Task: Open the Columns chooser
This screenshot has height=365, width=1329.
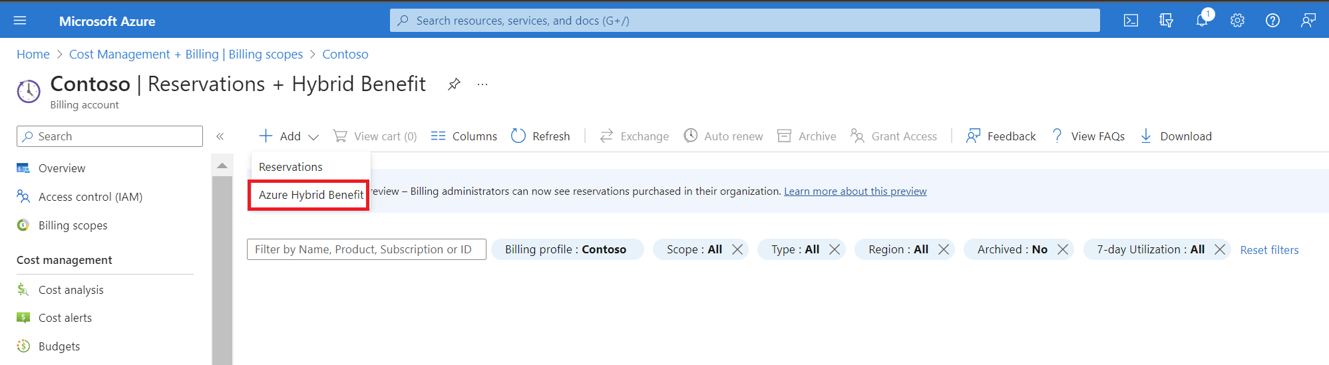Action: pos(464,136)
